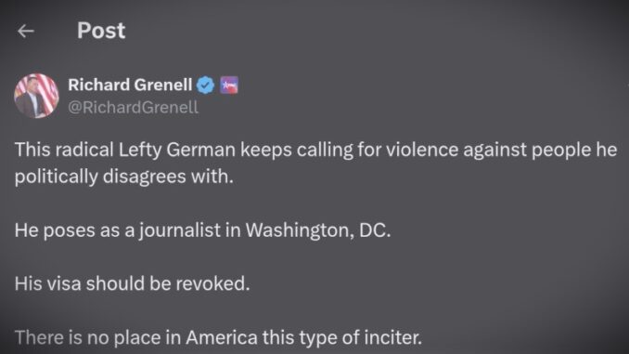The height and width of the screenshot is (354, 629).
Task: Open Richard Grenell's profile picture
Action: tap(36, 96)
